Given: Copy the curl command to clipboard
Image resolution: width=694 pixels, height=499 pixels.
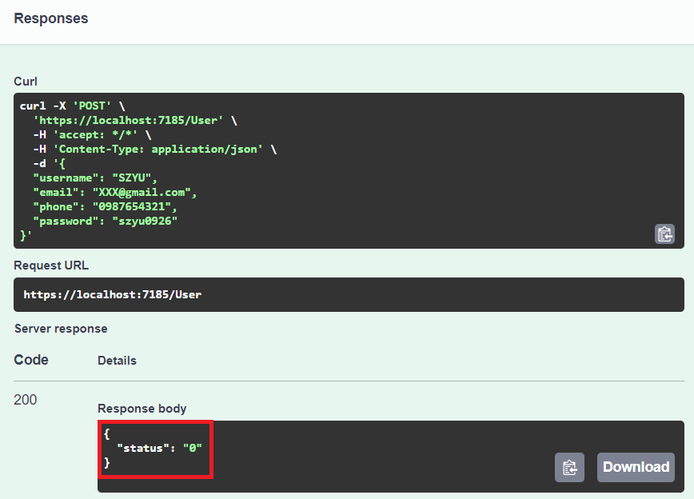Looking at the screenshot, I should tap(664, 234).
